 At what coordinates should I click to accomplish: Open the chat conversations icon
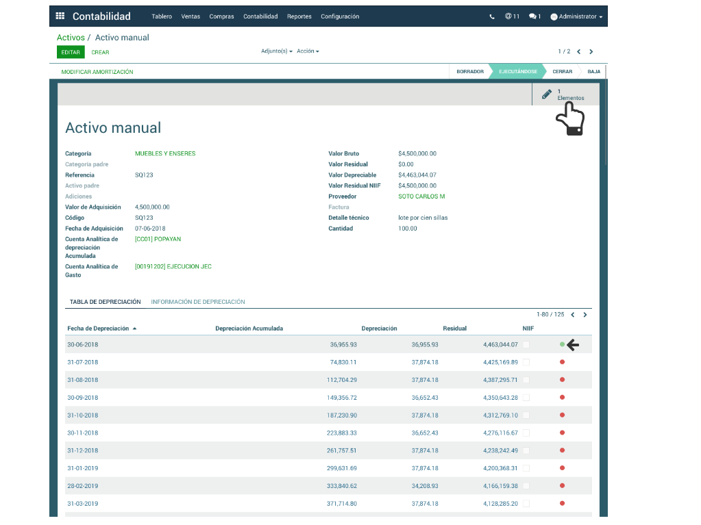click(534, 16)
